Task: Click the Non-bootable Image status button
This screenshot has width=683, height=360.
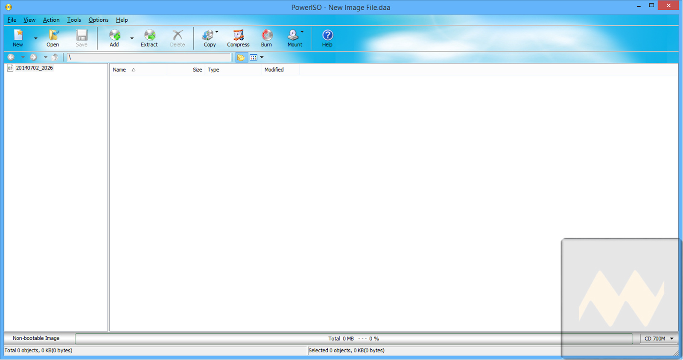Action: click(x=36, y=338)
